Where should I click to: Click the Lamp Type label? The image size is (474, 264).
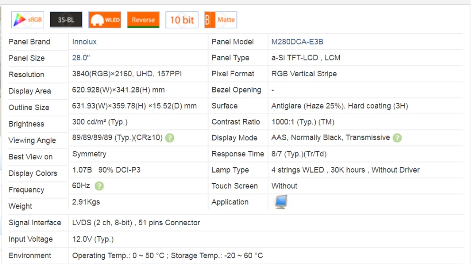click(230, 170)
